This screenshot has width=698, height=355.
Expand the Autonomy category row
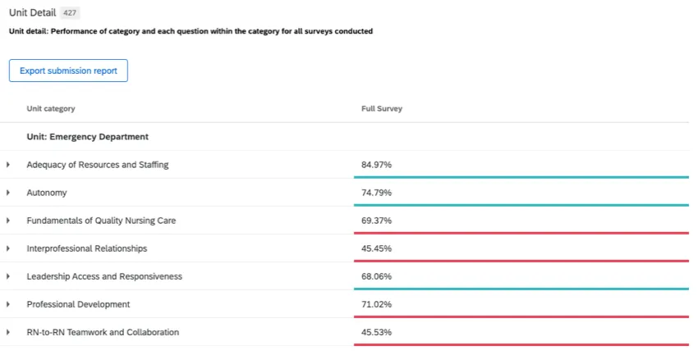(x=8, y=193)
